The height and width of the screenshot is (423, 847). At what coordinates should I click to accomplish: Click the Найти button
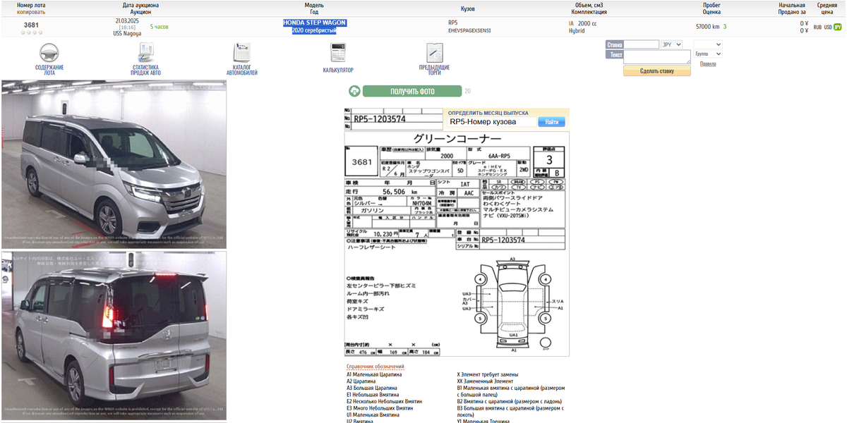(x=551, y=122)
